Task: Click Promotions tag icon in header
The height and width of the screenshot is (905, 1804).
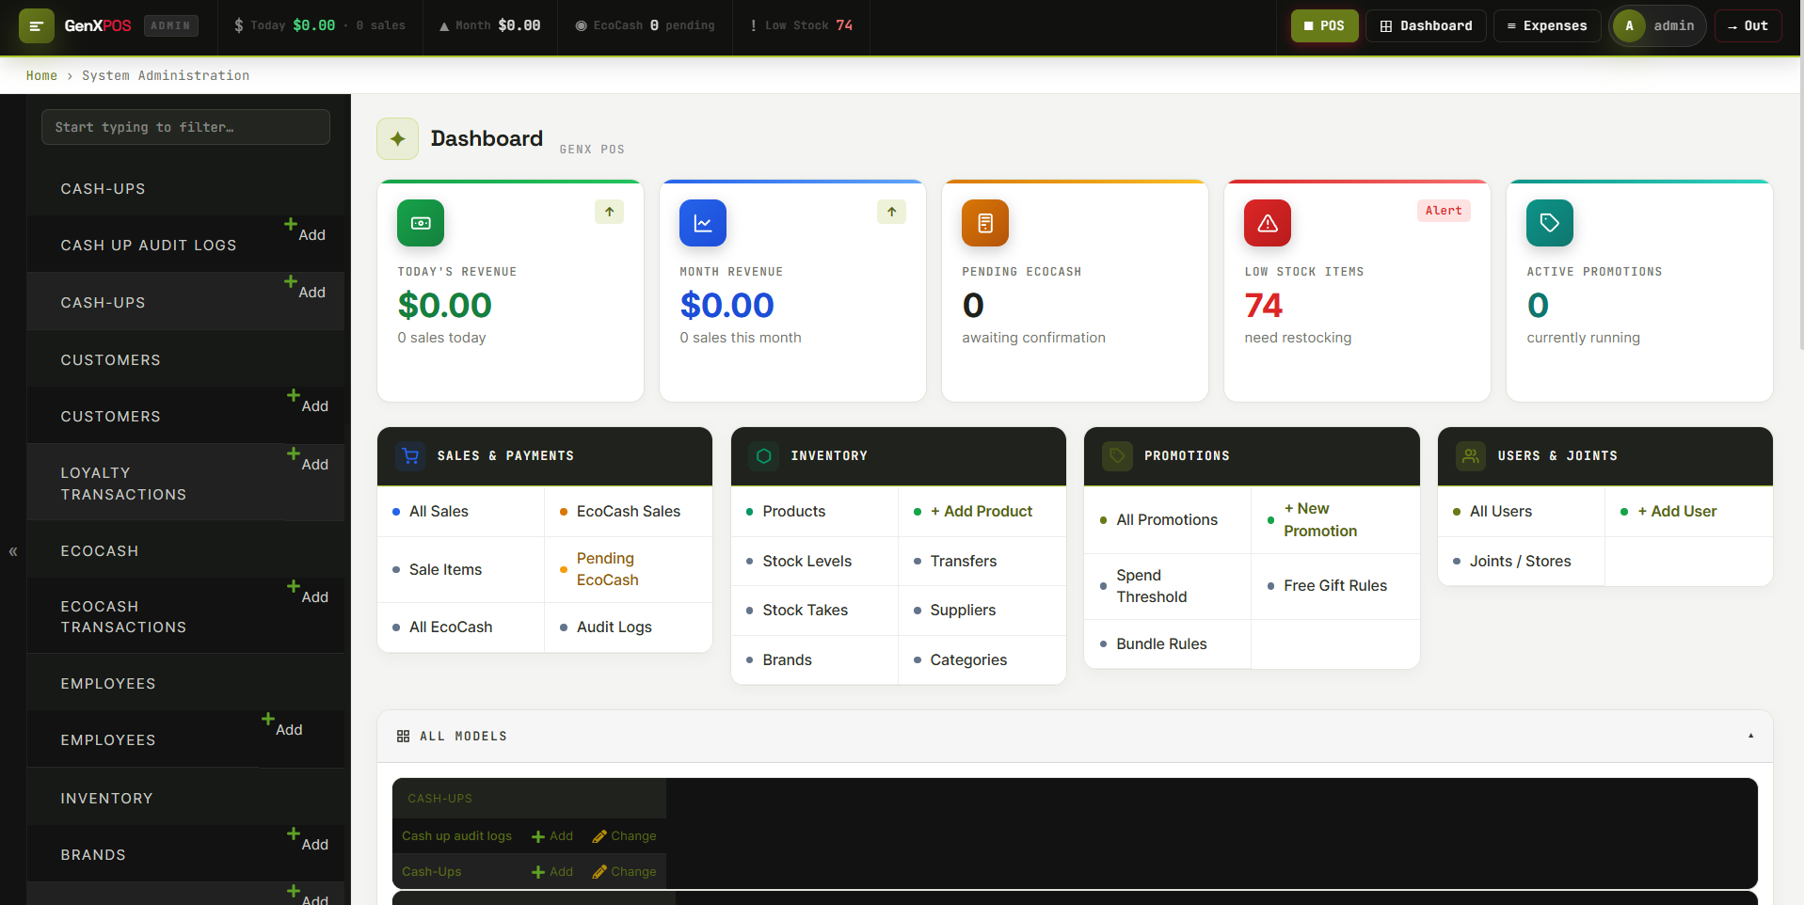Action: tap(1117, 456)
